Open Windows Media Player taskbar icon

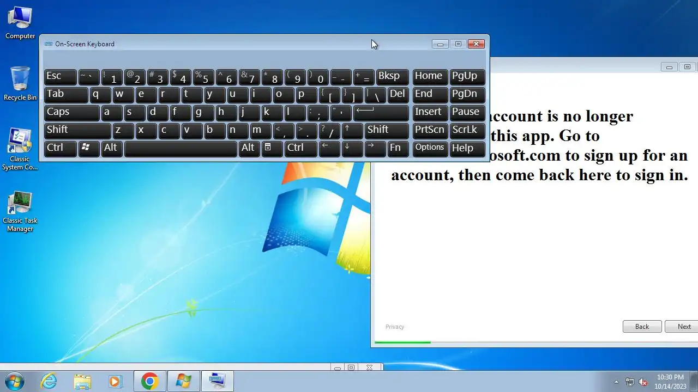[x=115, y=381]
